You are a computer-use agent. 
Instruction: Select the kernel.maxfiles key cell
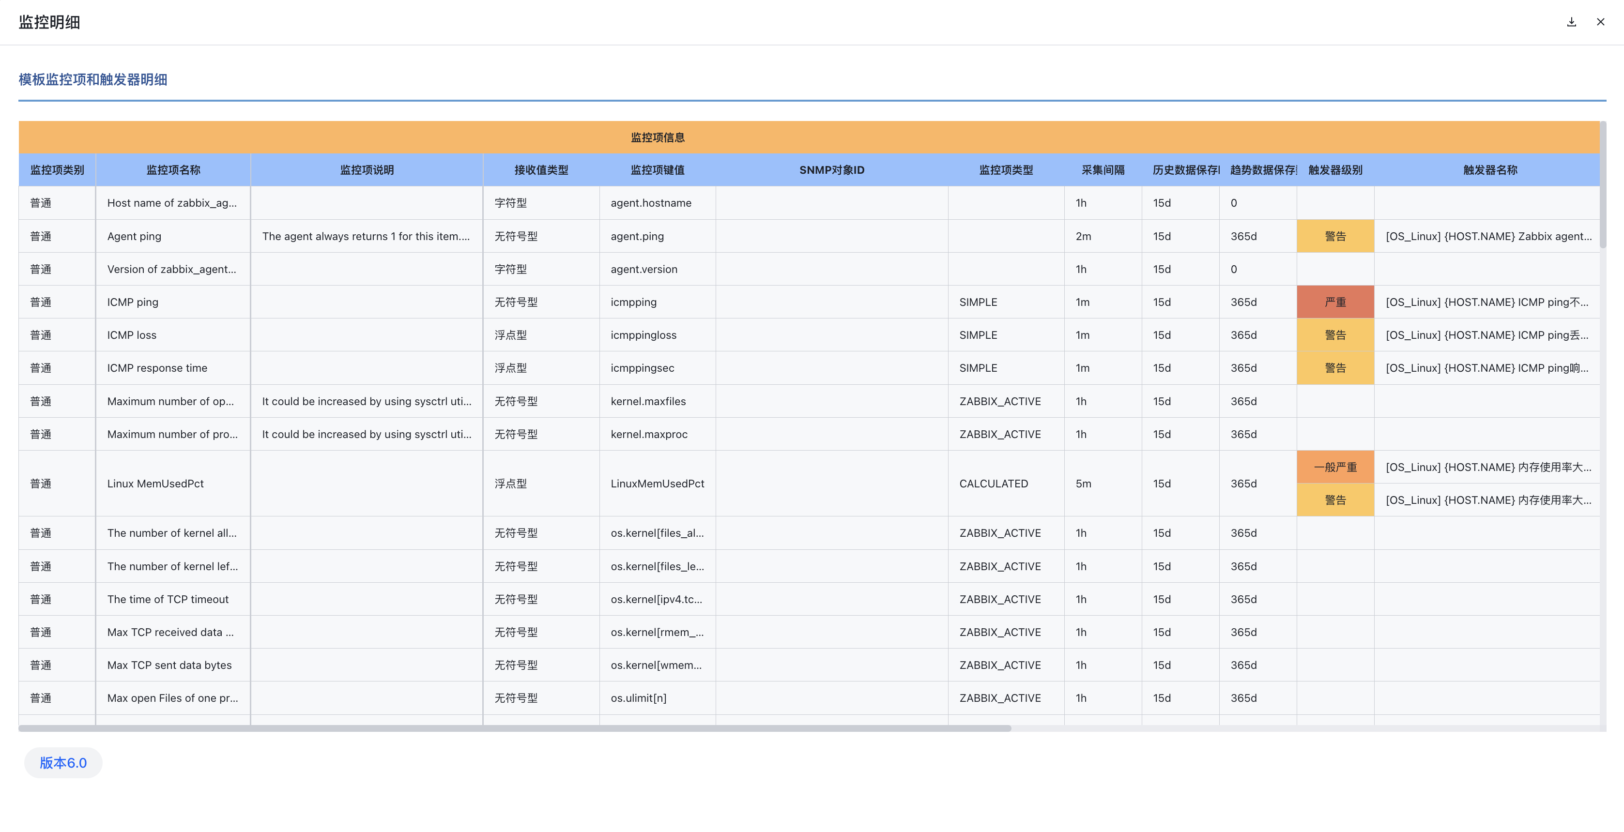[x=647, y=401]
